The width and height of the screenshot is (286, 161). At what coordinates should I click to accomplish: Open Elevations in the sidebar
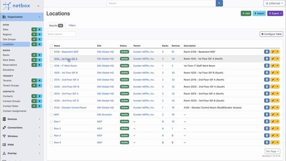pos(8,70)
